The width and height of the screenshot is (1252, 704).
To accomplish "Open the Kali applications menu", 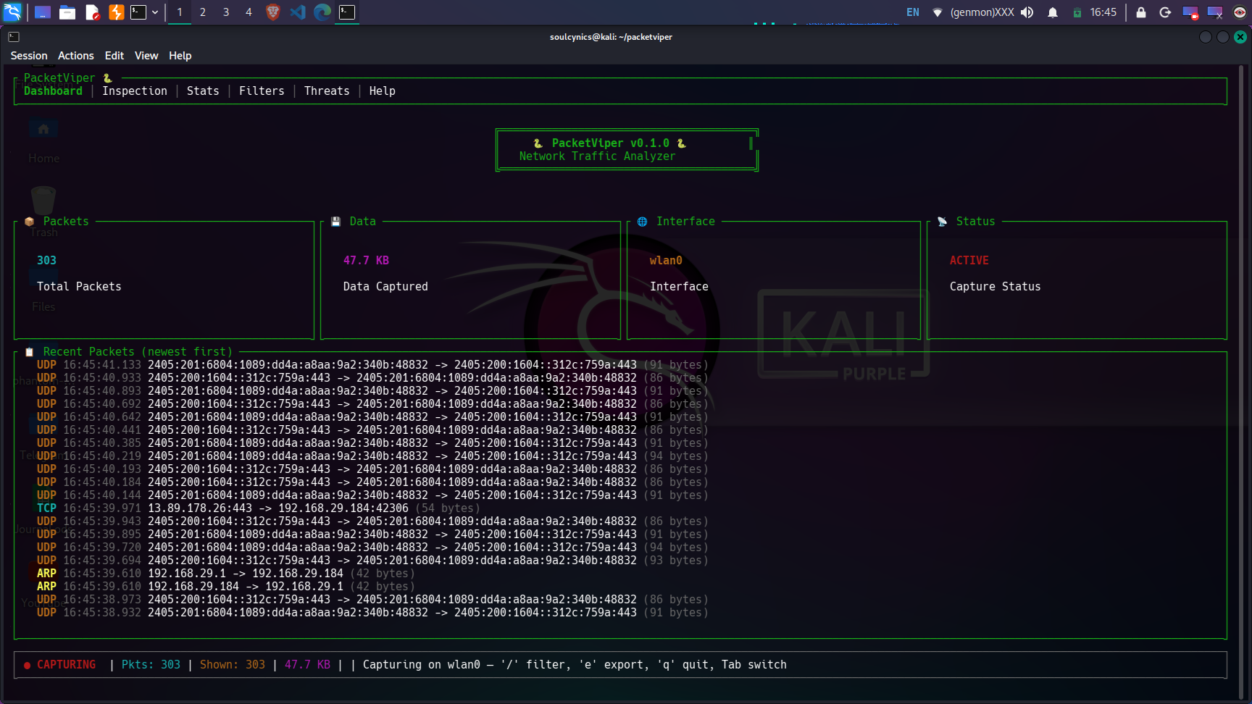I will pos(13,12).
